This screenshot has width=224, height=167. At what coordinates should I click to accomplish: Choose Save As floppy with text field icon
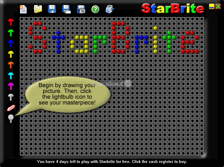[x=66, y=9]
